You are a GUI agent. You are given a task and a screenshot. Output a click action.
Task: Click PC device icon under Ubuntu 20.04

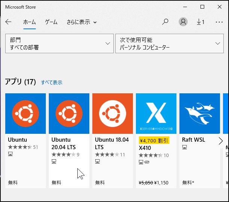(54, 161)
